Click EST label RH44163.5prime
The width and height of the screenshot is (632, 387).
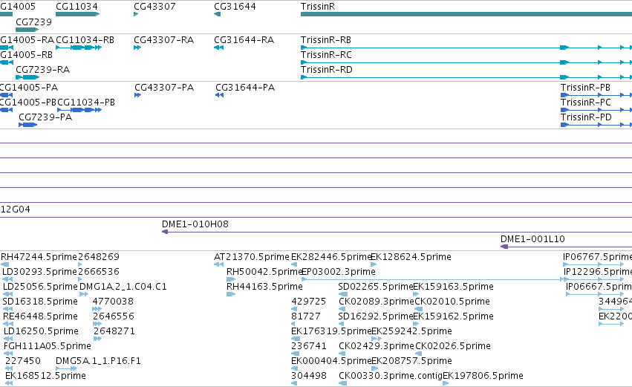(264, 287)
